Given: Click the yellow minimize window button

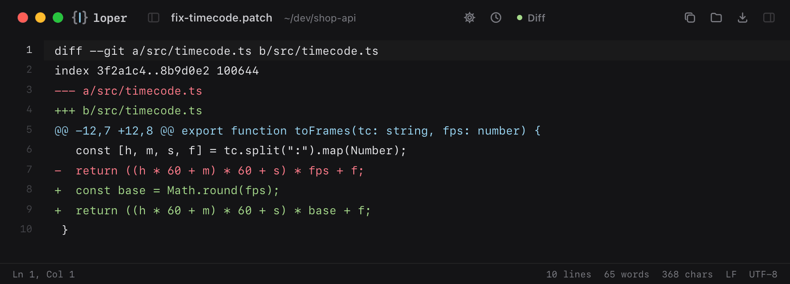Looking at the screenshot, I should click(x=40, y=18).
